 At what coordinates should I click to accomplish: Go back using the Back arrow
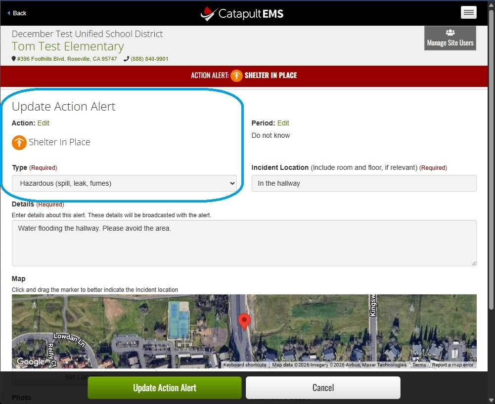tap(17, 13)
